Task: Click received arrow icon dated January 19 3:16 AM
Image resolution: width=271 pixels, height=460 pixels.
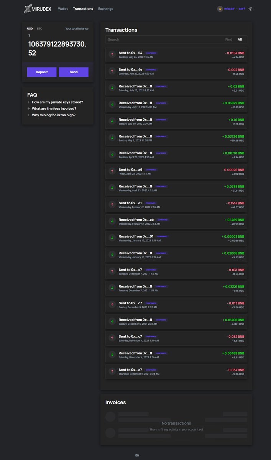Action: coord(112,255)
